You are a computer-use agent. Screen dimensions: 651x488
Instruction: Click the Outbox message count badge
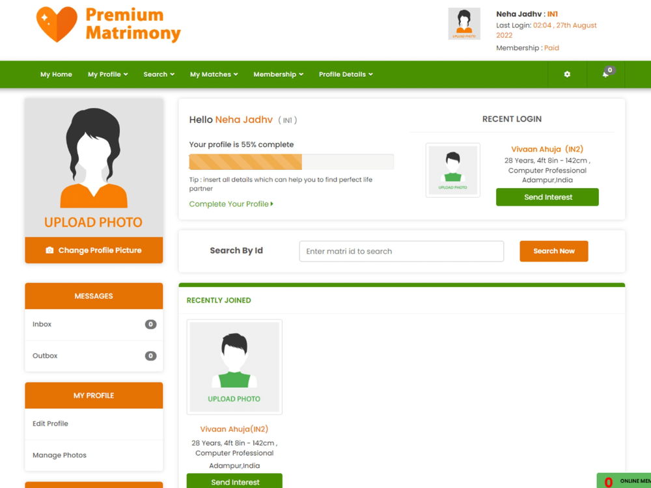click(150, 356)
